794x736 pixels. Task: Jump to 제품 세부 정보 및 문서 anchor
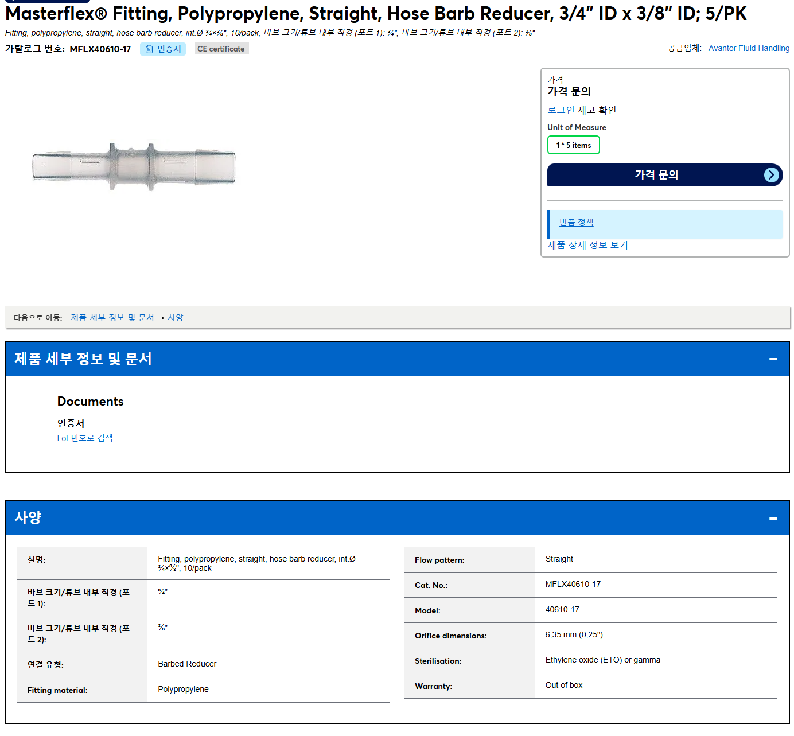point(112,317)
